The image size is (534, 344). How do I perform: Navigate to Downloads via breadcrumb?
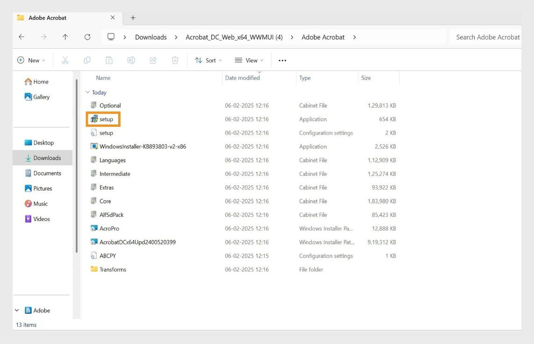click(x=150, y=37)
